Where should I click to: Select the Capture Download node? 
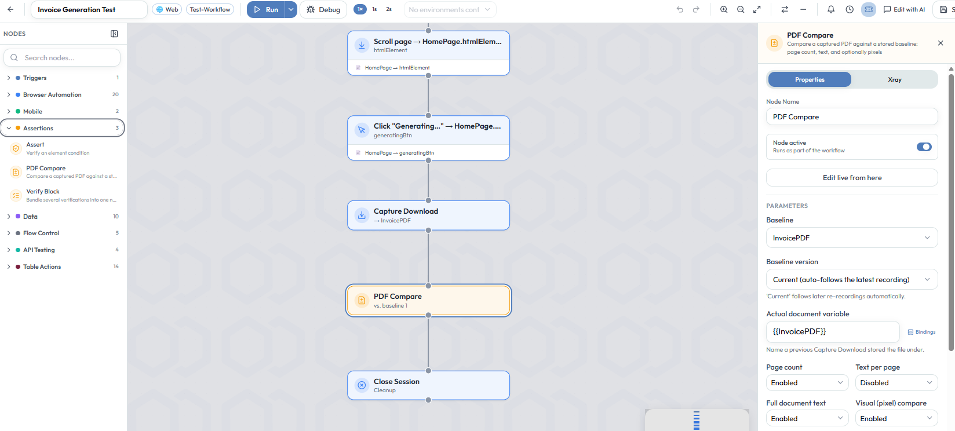click(x=428, y=216)
